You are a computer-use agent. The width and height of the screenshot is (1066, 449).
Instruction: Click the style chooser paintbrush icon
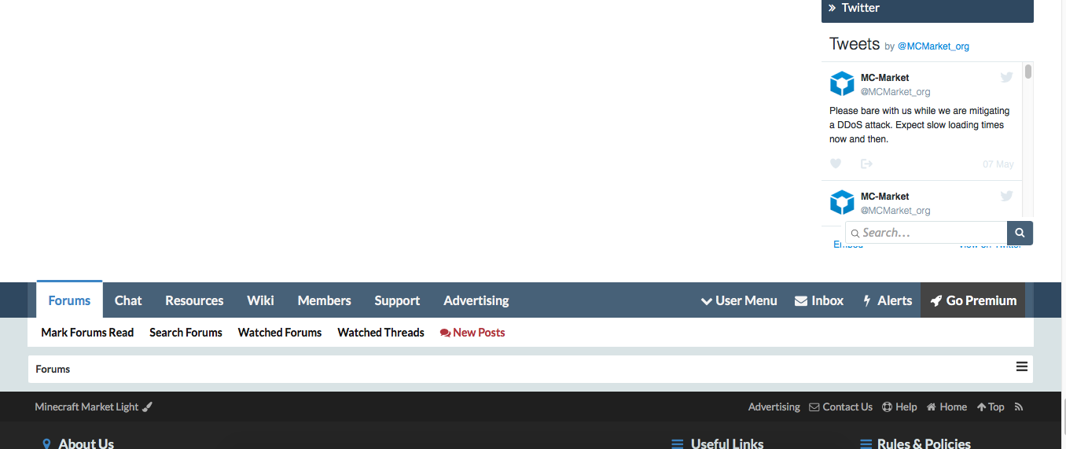point(147,407)
